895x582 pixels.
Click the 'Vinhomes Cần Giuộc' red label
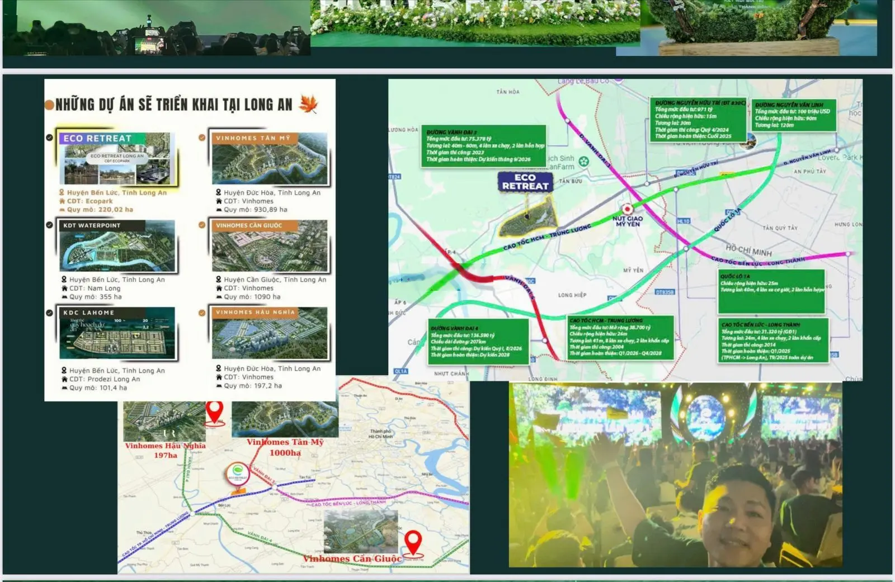pos(352,559)
